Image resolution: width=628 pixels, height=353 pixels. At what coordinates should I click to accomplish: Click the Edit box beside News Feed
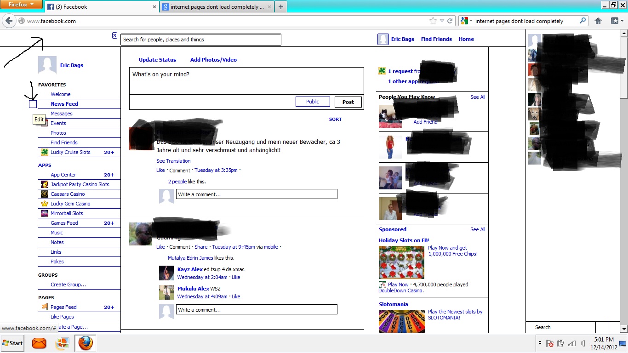[33, 104]
